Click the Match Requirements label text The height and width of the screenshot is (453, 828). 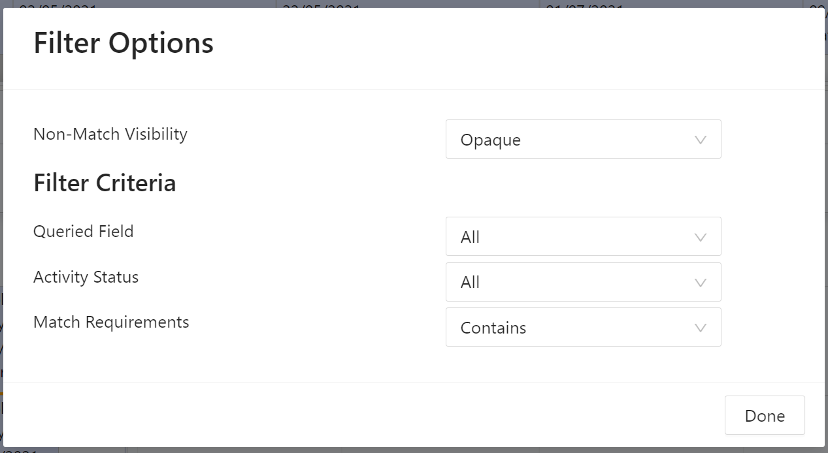[x=111, y=322]
